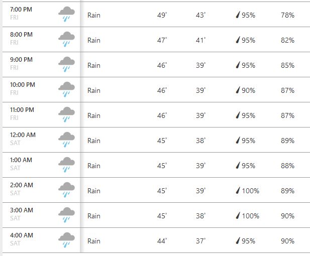Click the rain cloud icon for 8:00 PM
This screenshot has height=256, width=310.
(66, 40)
